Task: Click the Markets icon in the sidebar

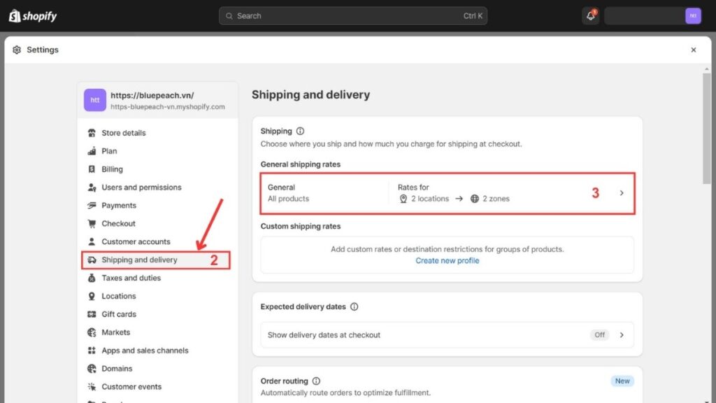Action: [92, 332]
